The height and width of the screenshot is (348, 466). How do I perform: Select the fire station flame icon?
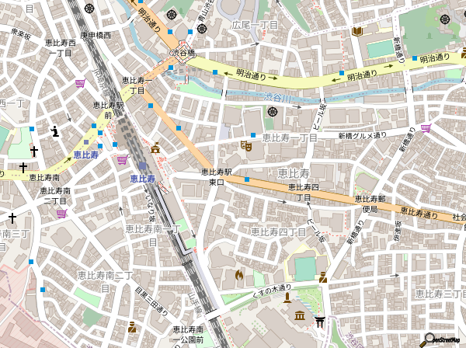(238, 274)
